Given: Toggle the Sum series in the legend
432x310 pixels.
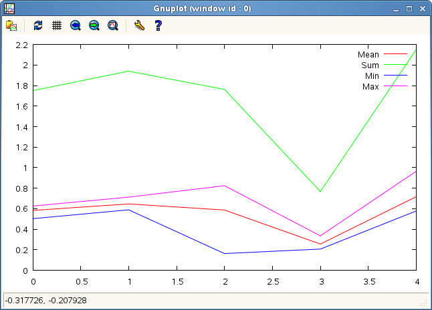Looking at the screenshot, I should click(370, 65).
